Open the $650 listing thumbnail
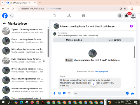140x105 pixels. tap(55, 34)
